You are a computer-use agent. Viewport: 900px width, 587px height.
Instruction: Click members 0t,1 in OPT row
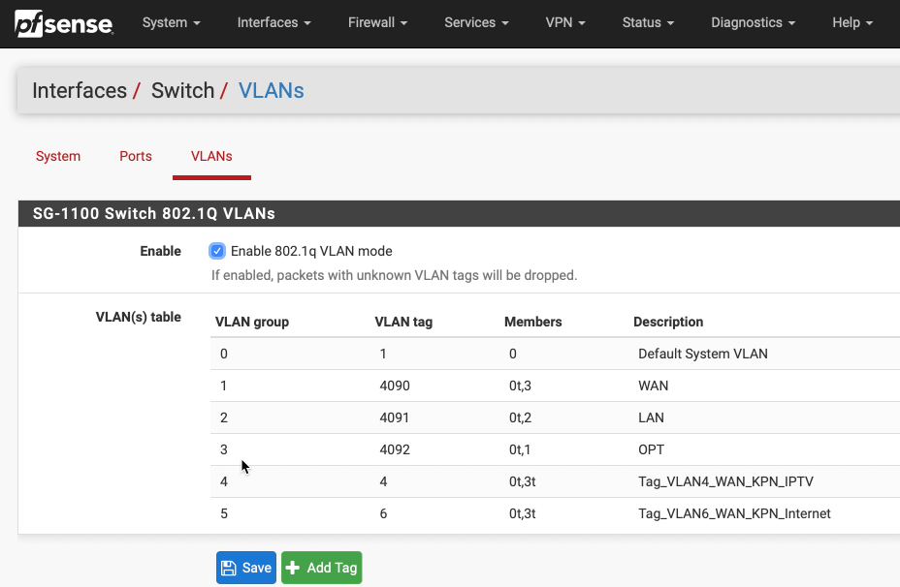click(x=520, y=450)
